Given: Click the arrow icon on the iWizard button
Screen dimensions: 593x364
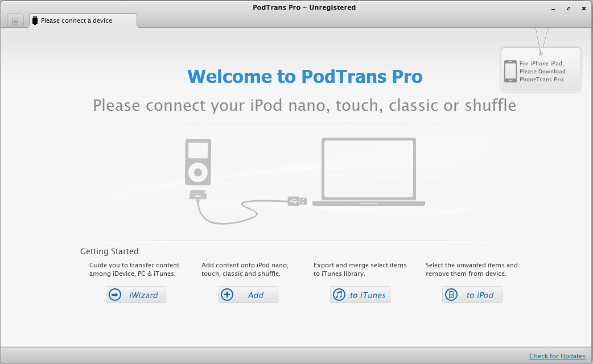Looking at the screenshot, I should tap(116, 295).
